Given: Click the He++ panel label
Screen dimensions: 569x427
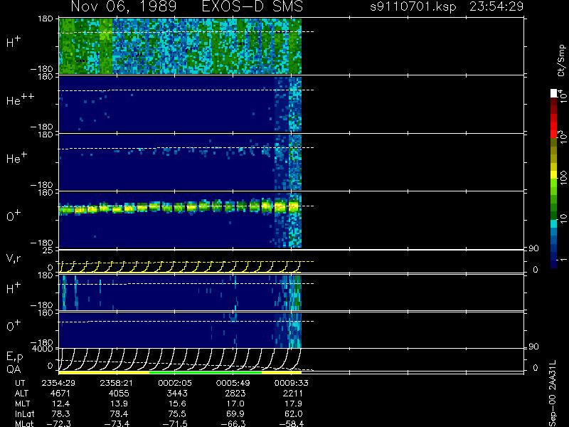Looking at the screenshot, I should pos(21,100).
